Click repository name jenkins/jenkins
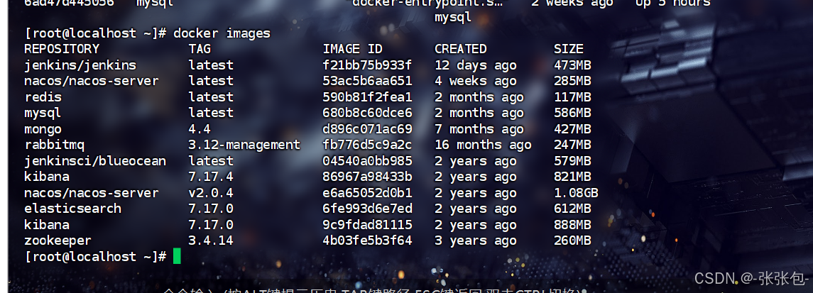 80,65
